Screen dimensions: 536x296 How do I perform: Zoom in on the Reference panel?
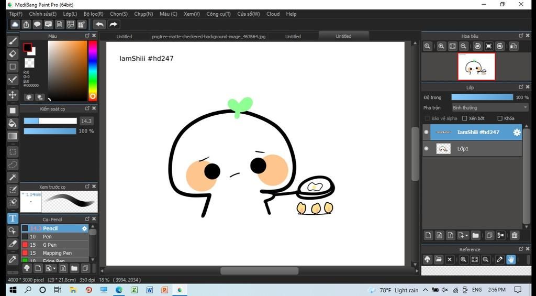[463, 259]
